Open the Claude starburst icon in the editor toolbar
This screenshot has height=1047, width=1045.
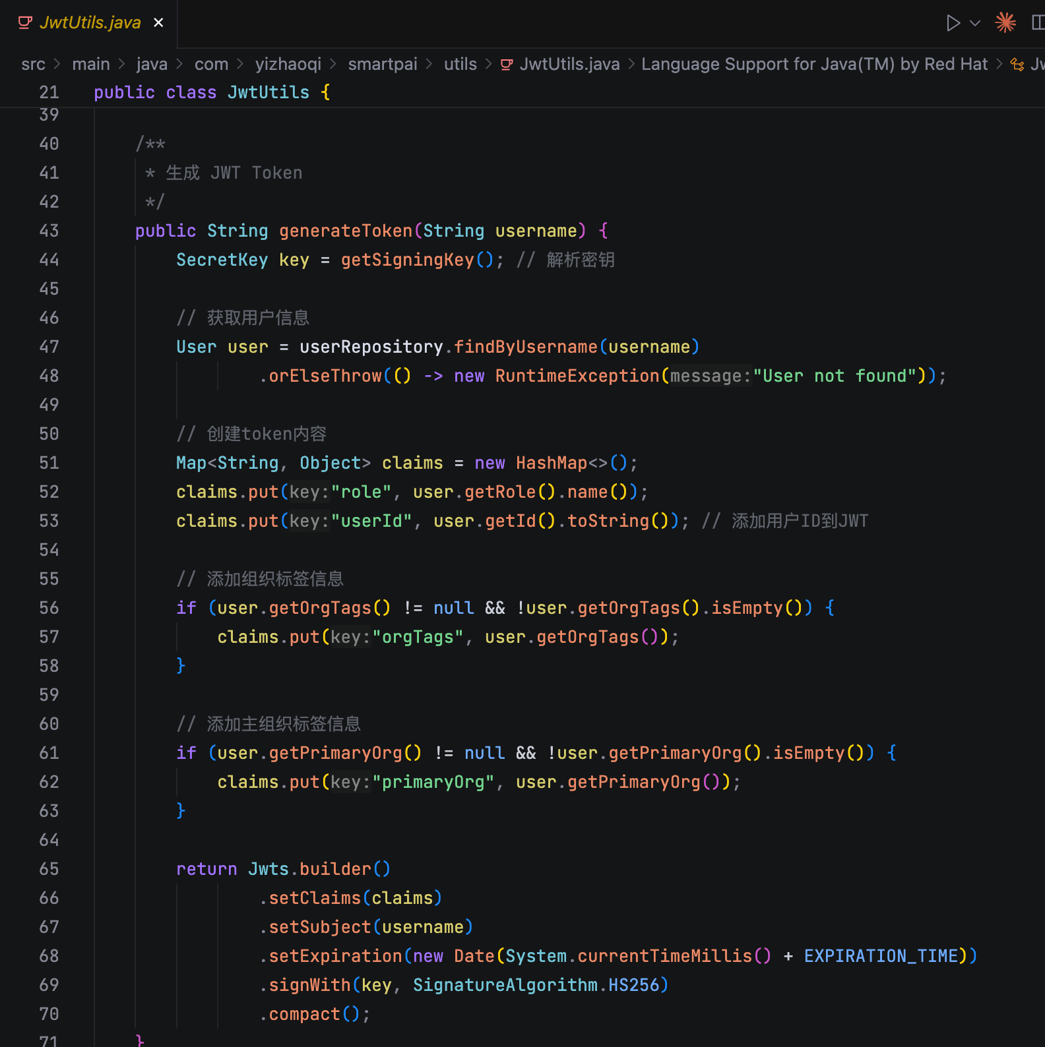1005,22
